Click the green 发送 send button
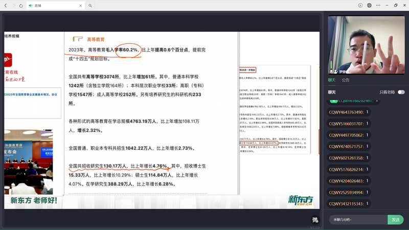The width and height of the screenshot is (409, 230). (396, 219)
